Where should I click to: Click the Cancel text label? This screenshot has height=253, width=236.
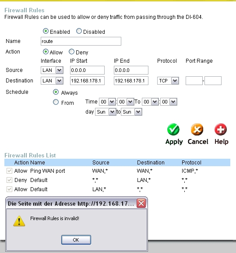198,142
